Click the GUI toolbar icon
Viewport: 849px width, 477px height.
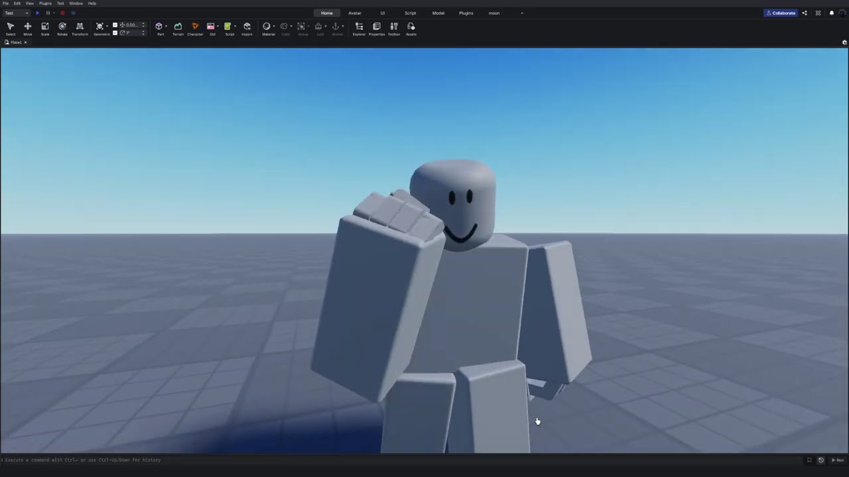(211, 26)
